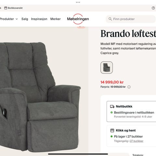Click the search magnifier icon
This screenshot has height=156, width=156.
tap(110, 19)
